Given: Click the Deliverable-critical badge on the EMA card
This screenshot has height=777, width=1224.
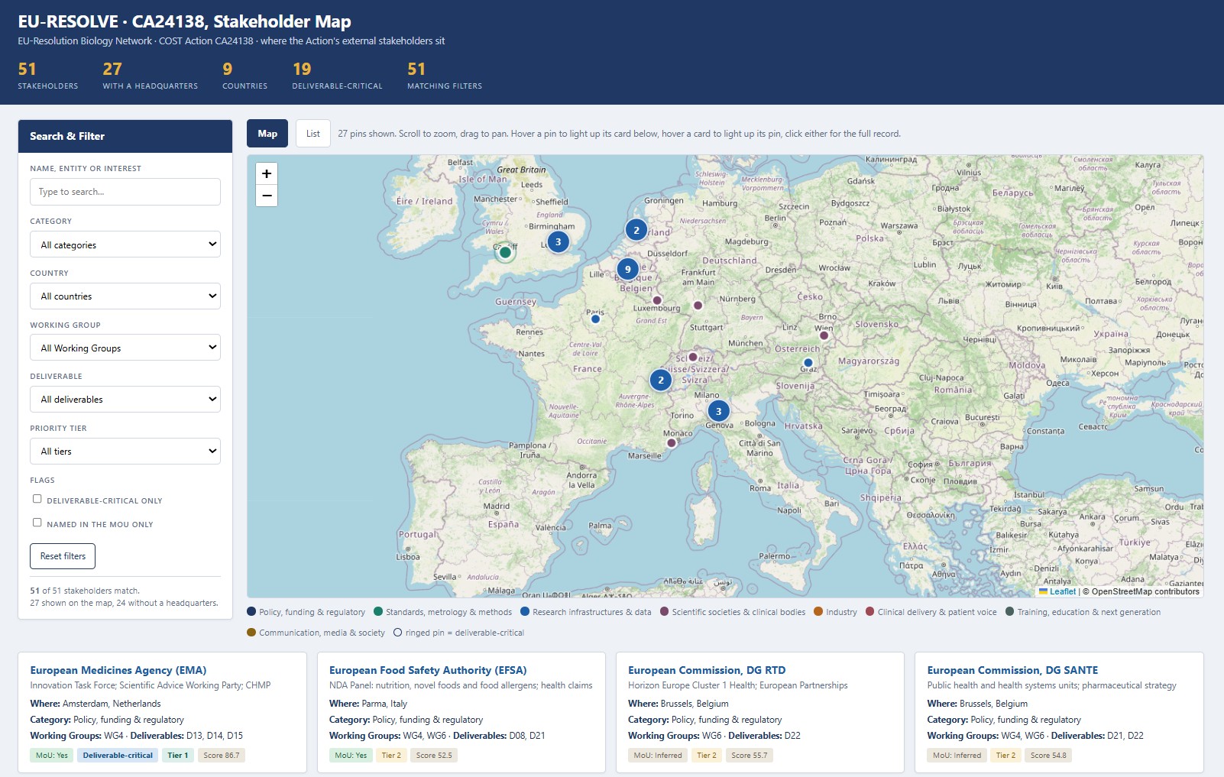Looking at the screenshot, I should 118,756.
